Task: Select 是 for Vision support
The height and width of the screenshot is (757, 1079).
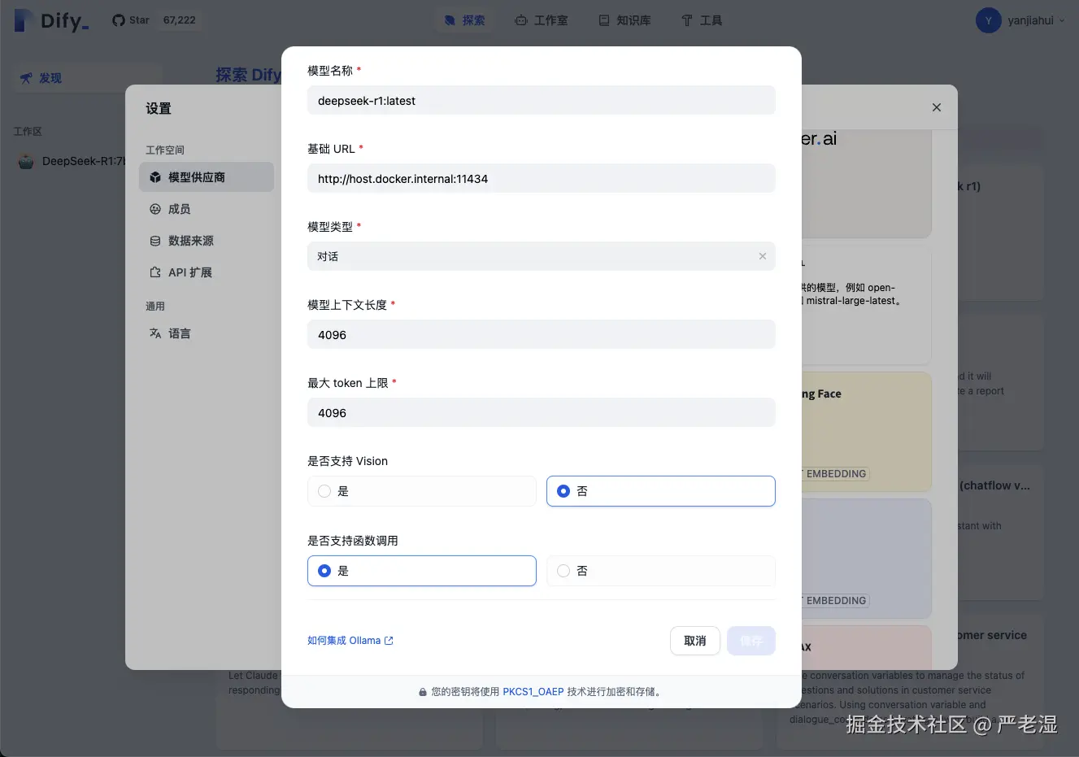Action: (x=422, y=491)
